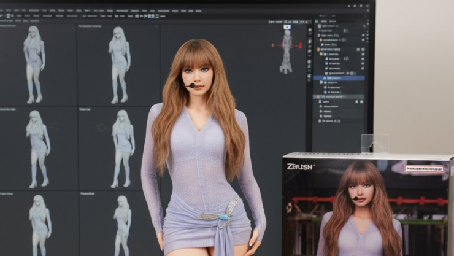This screenshot has width=454, height=256.
Task: Click the icon on the first outliner row
Action: (x=319, y=27)
